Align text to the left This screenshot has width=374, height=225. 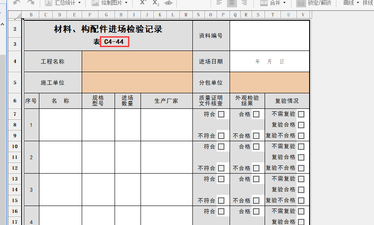(x=219, y=3)
